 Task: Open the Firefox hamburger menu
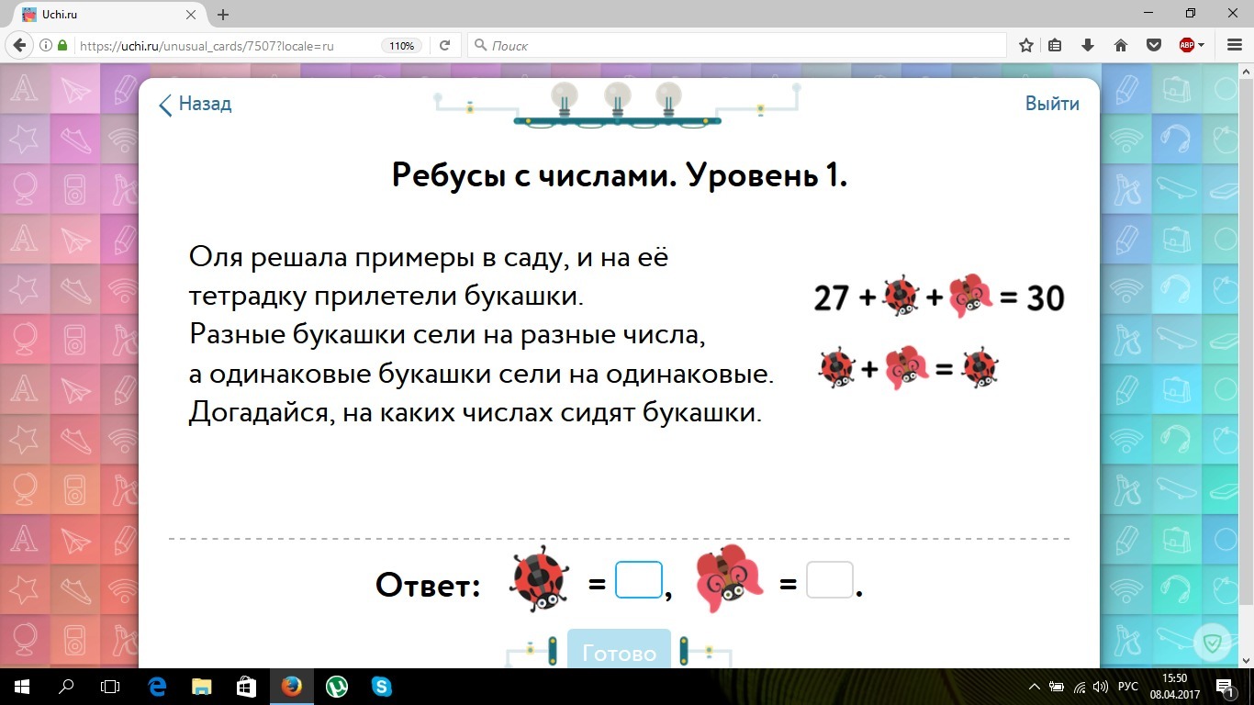click(1234, 45)
